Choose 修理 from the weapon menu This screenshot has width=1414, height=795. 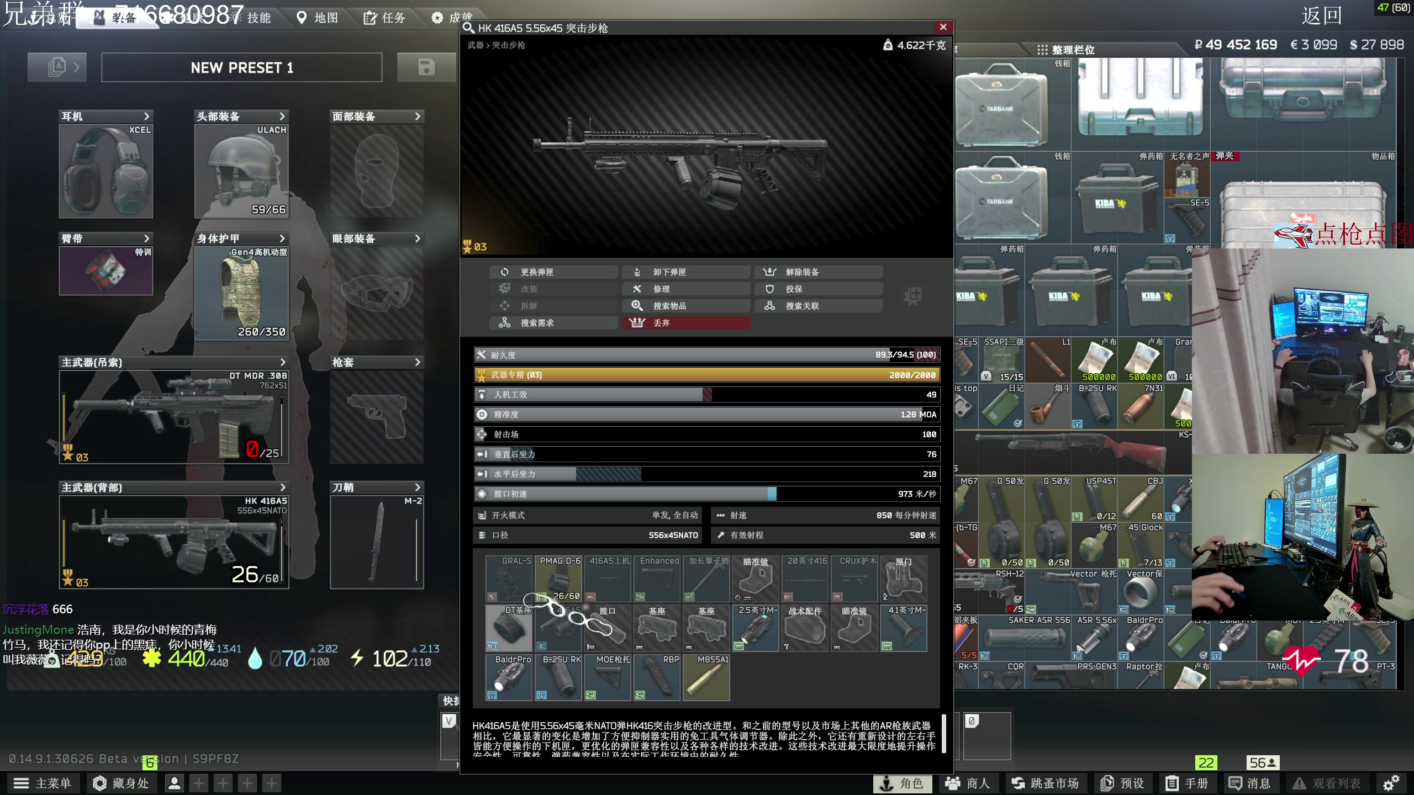coord(686,289)
